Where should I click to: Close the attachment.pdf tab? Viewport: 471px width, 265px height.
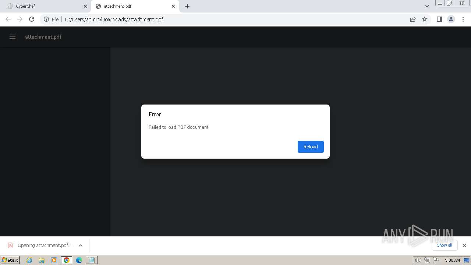tap(173, 6)
